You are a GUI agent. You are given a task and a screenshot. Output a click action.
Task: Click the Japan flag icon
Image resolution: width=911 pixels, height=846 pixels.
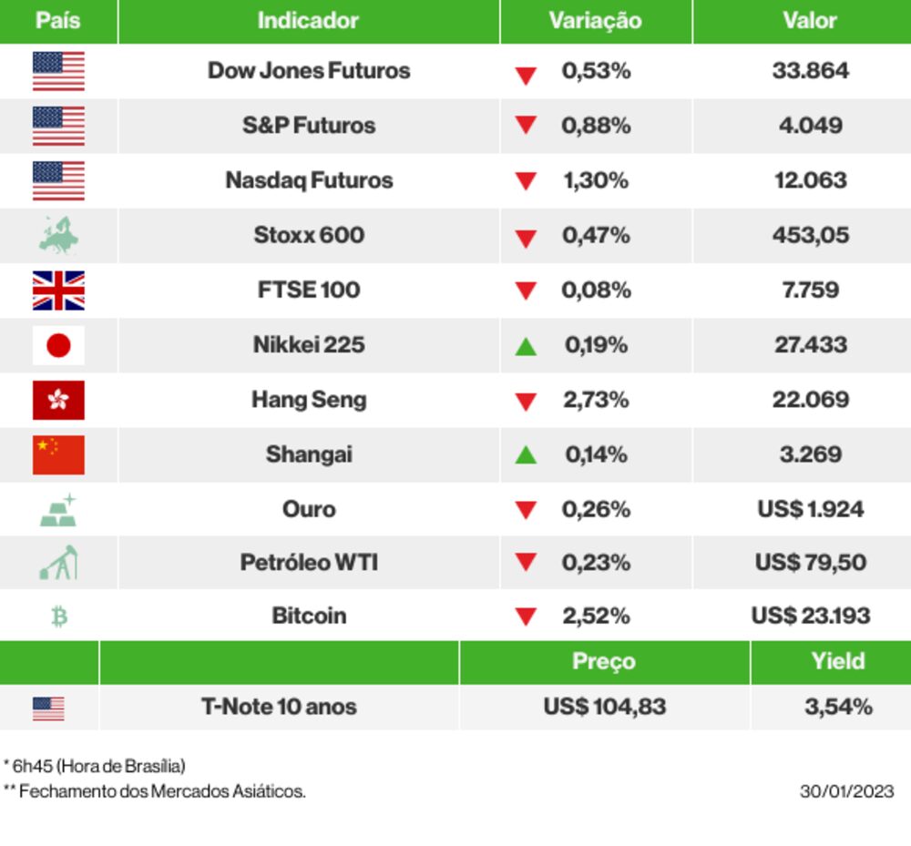pyautogui.click(x=58, y=345)
